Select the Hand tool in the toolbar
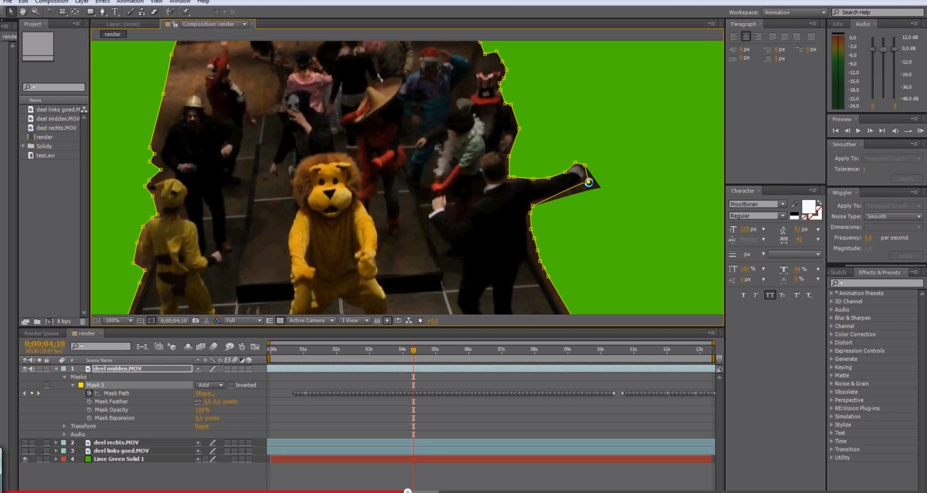Screen dimensions: 927x493 [x=23, y=12]
